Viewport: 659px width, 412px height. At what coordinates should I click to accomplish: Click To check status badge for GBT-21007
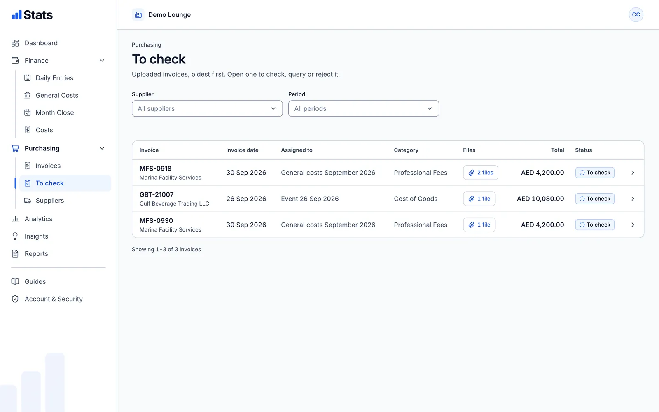595,199
